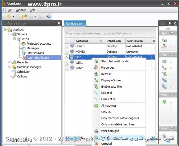Open the File menu
Screen dimensions: 179x146
point(10,10)
